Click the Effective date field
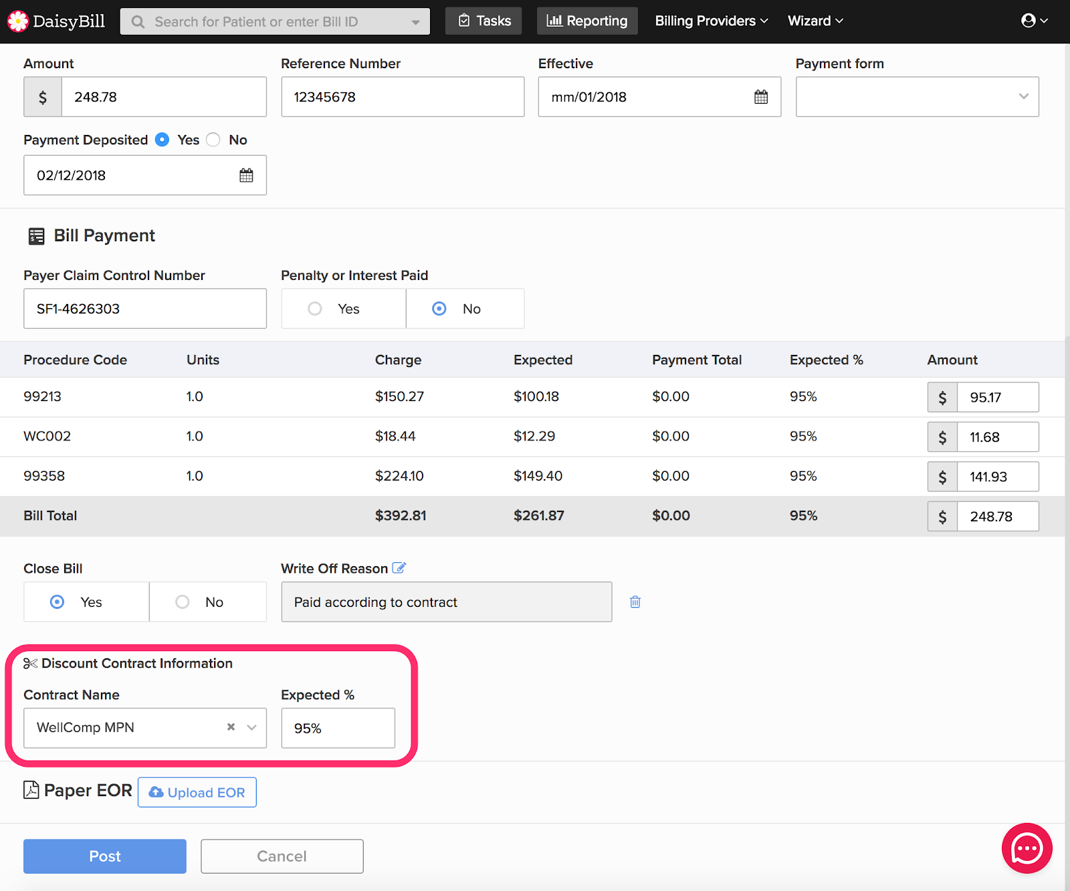Screen dimensions: 1070x891 tap(659, 97)
